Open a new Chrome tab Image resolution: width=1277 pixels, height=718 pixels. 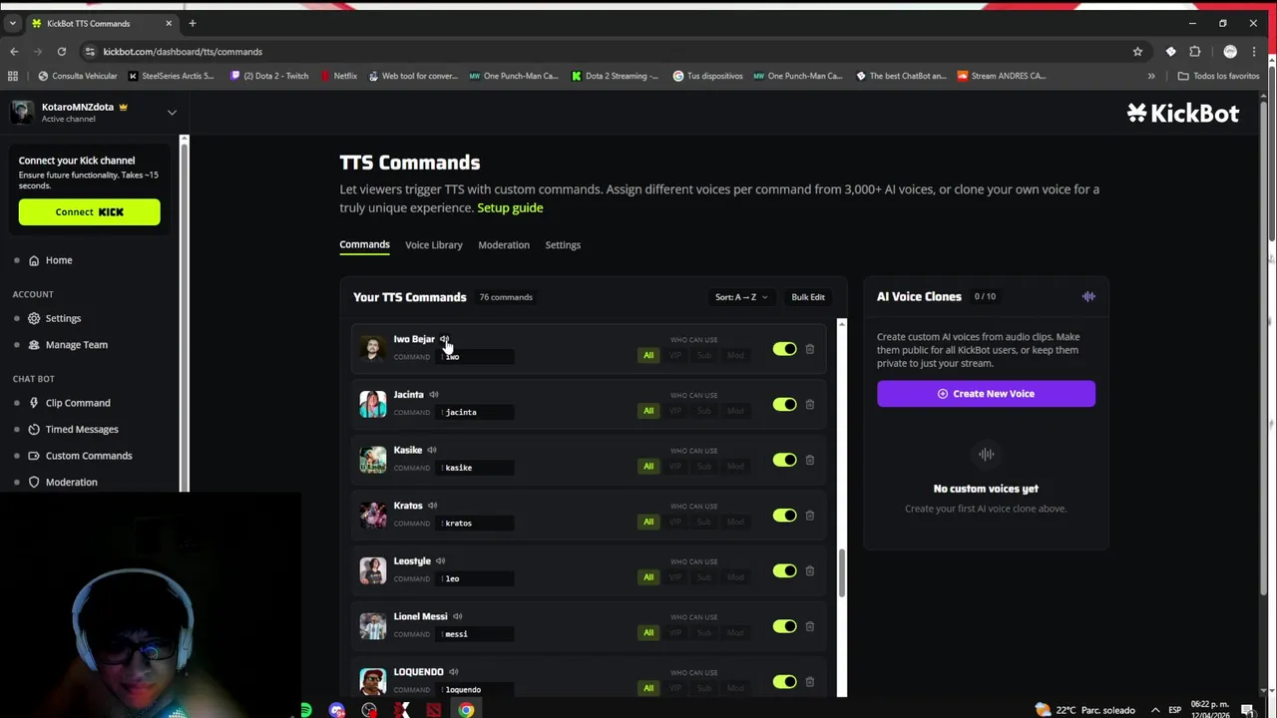193,23
